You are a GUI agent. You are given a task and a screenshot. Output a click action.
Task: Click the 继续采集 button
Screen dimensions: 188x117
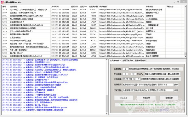146,98
